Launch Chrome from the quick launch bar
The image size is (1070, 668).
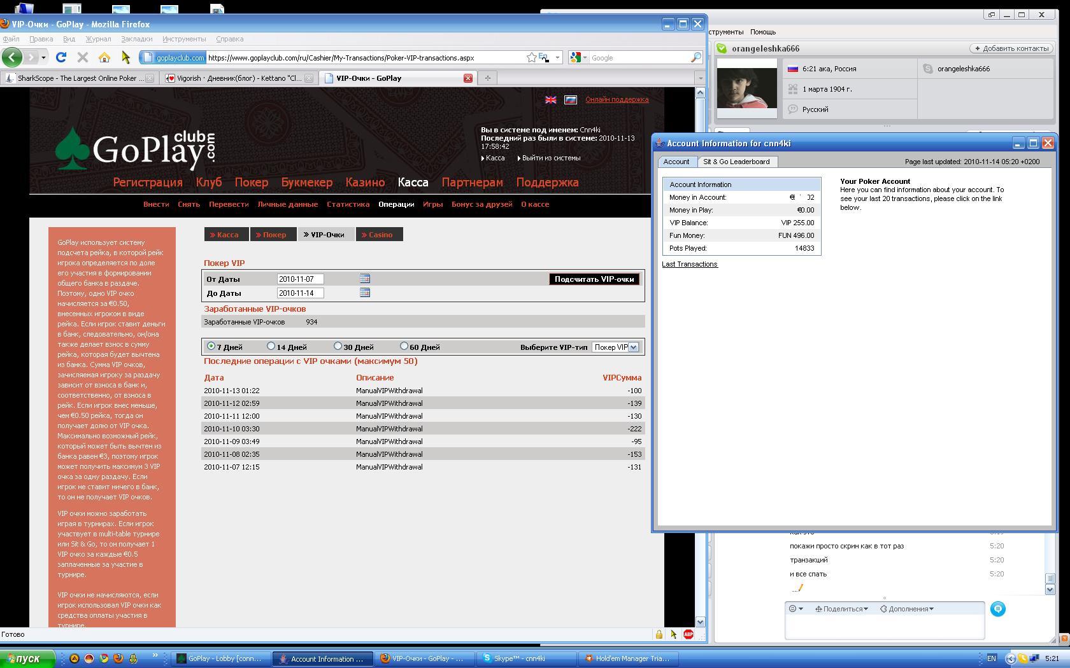tap(103, 658)
